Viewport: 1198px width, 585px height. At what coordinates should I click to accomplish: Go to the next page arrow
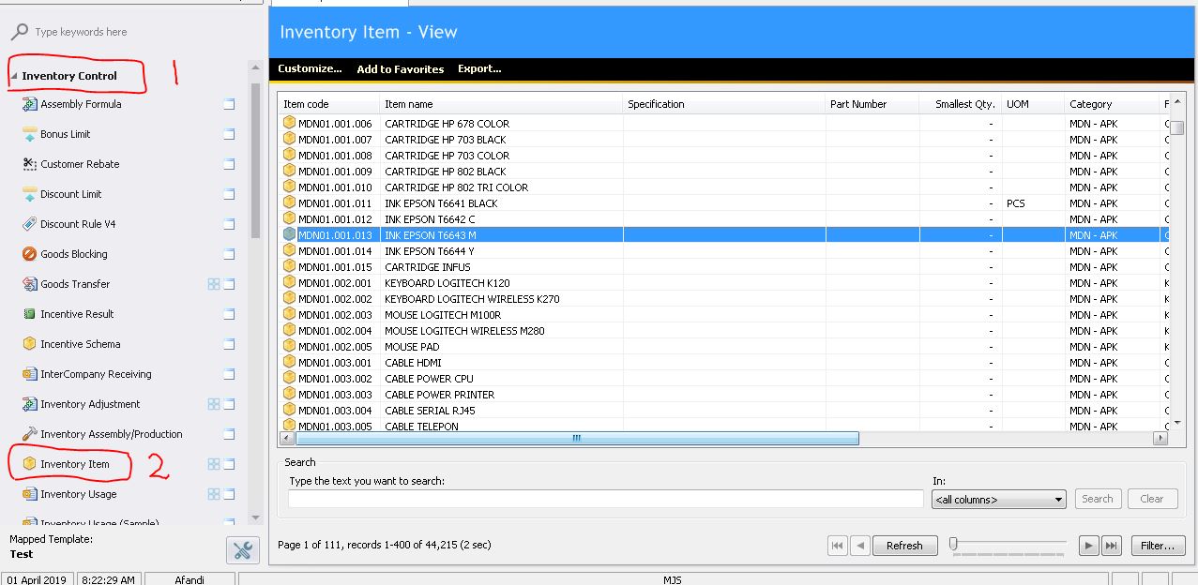pos(1088,546)
